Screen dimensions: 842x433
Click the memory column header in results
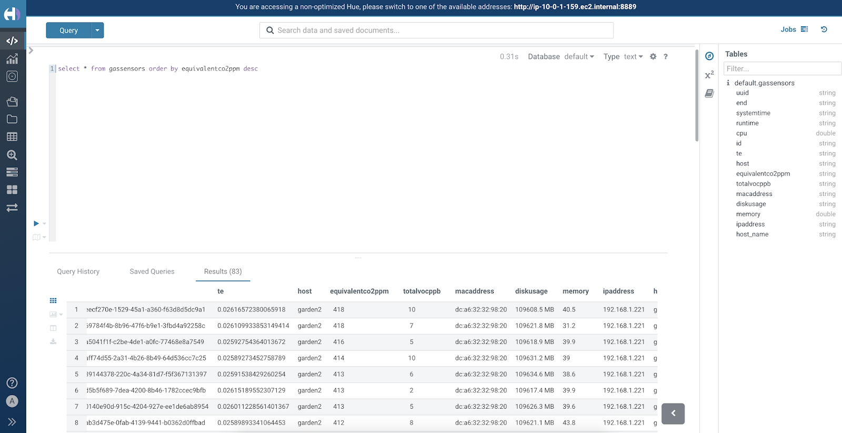pos(576,291)
